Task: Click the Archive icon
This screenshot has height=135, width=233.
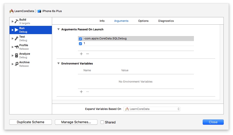Action: pos(17,64)
